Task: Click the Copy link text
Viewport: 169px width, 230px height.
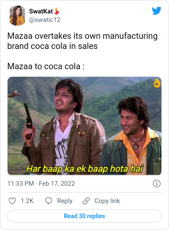Action: pos(107,201)
